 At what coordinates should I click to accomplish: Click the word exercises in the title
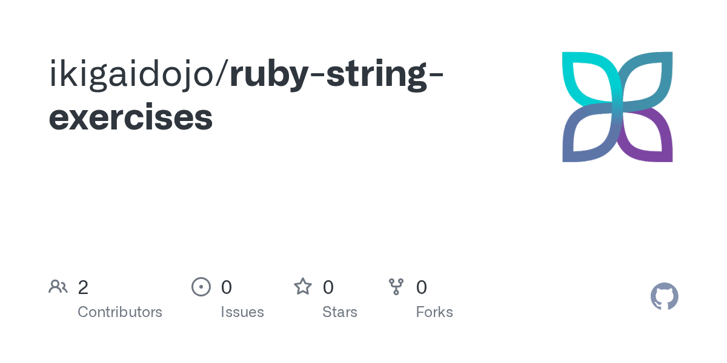(131, 117)
